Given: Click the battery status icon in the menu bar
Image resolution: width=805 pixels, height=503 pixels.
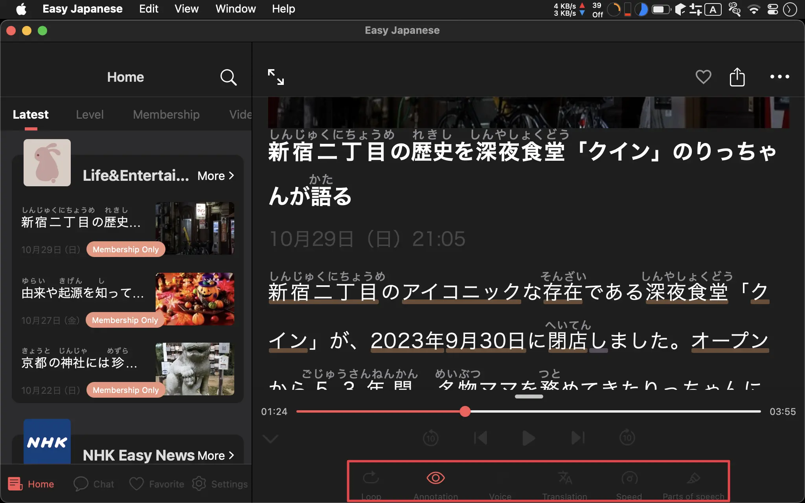Looking at the screenshot, I should 662,9.
